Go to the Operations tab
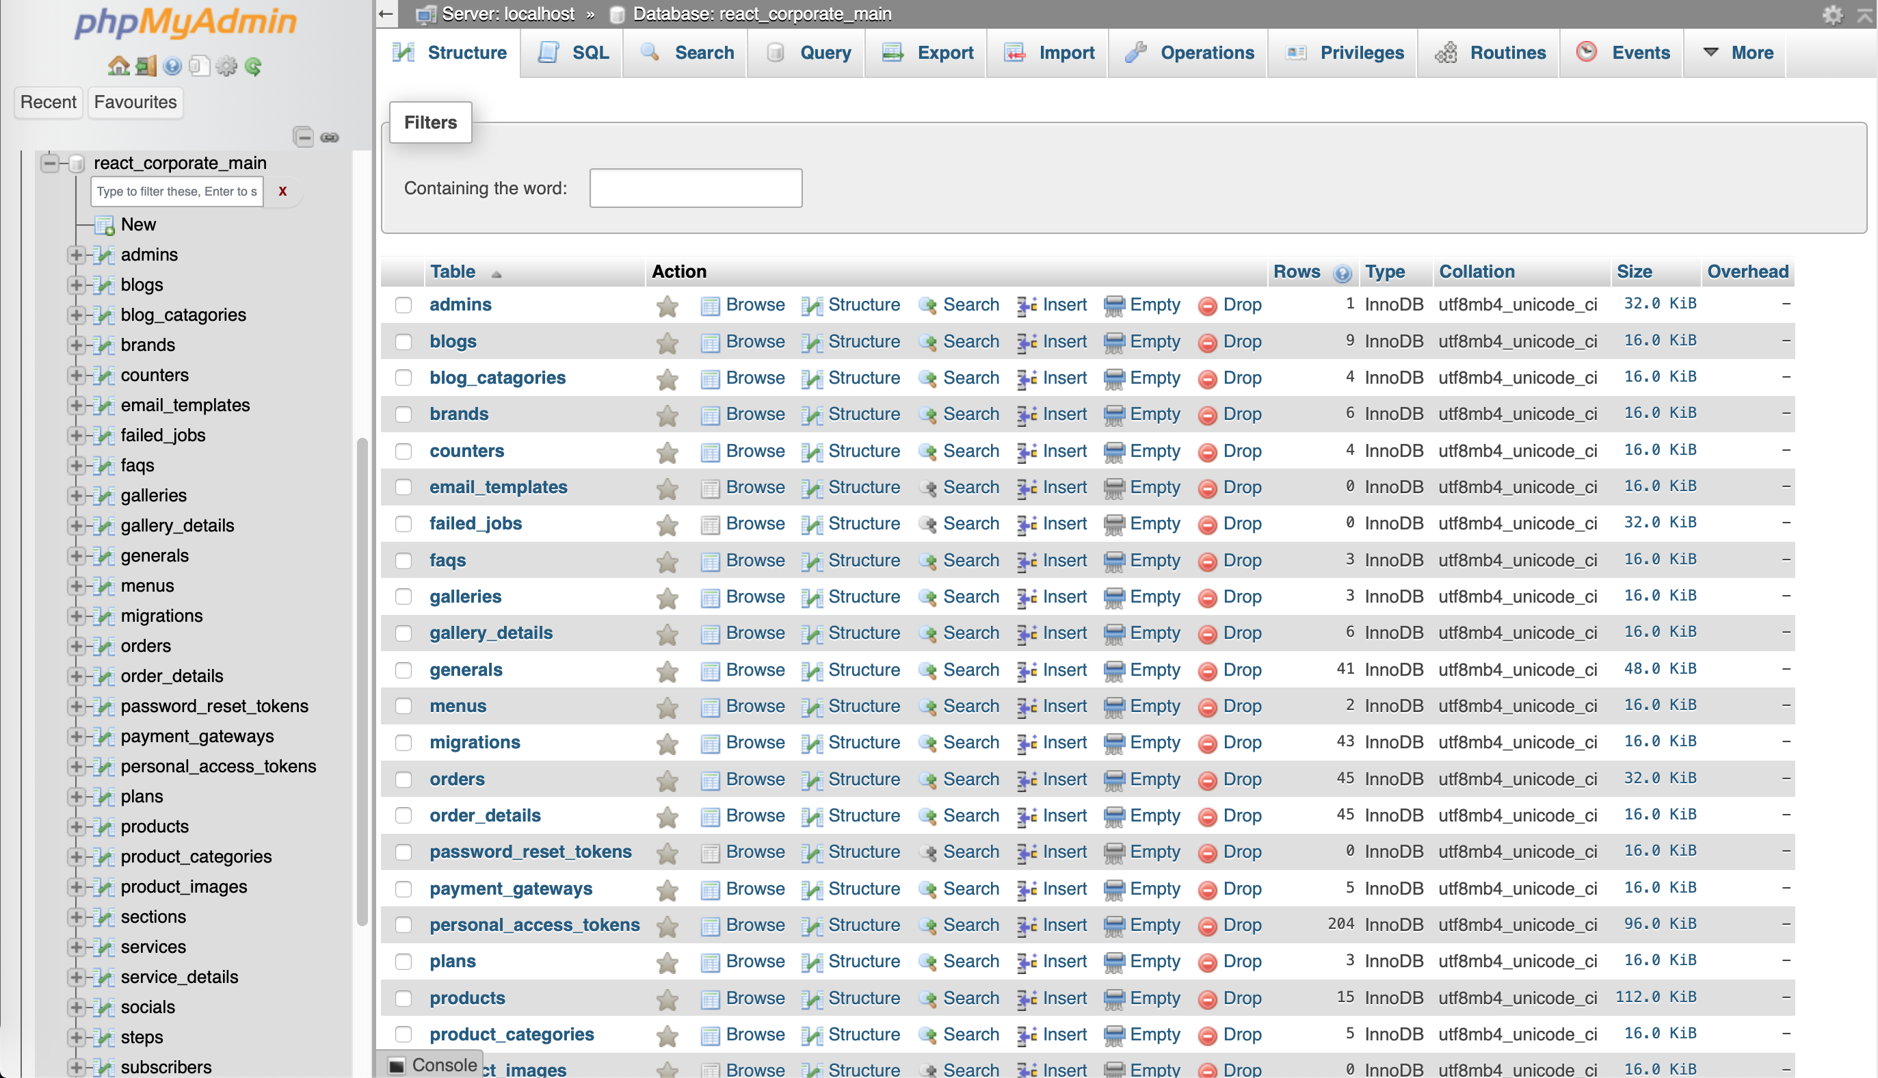The width and height of the screenshot is (1878, 1078). tap(1189, 53)
